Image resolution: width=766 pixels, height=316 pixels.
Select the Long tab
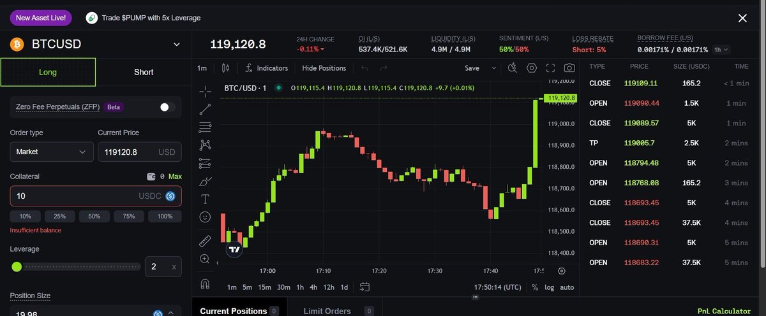click(48, 72)
